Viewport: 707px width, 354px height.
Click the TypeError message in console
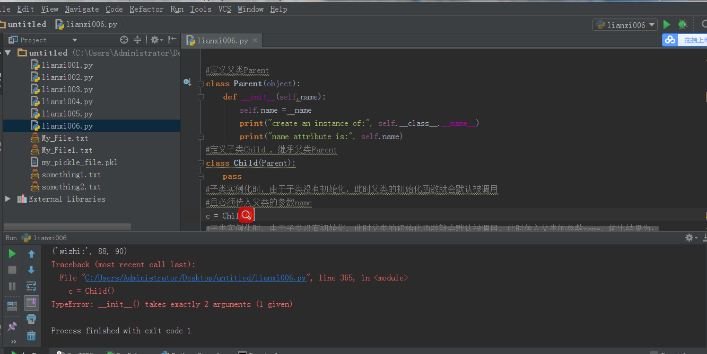(x=172, y=304)
